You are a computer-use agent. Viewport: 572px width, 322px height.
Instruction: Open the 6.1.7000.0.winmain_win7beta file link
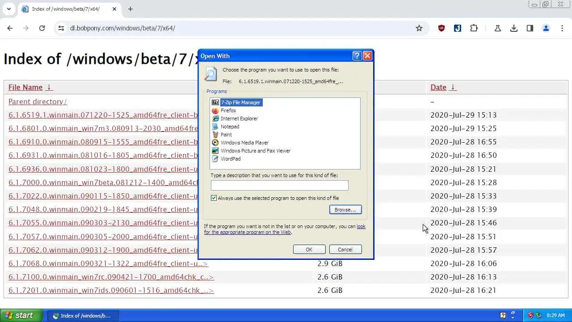pos(103,182)
